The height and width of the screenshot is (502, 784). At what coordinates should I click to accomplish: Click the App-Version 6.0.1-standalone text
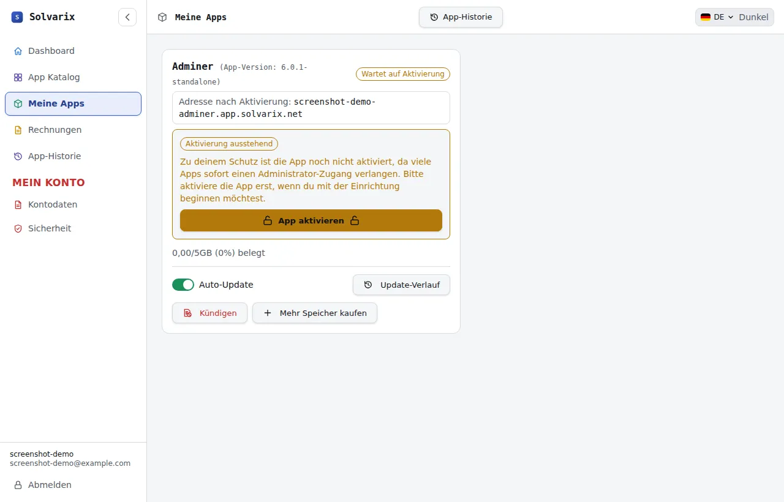point(240,74)
